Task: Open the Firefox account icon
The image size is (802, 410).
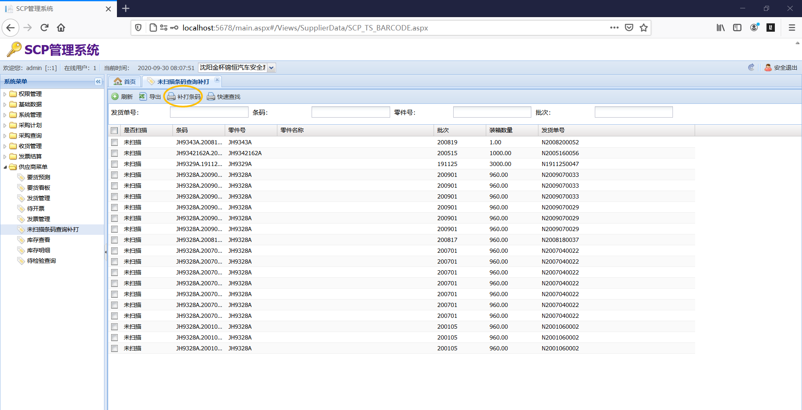Action: pyautogui.click(x=754, y=28)
